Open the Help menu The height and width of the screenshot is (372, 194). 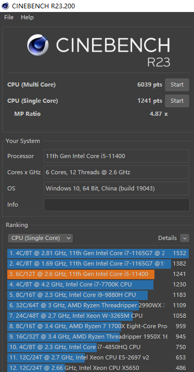(x=27, y=17)
